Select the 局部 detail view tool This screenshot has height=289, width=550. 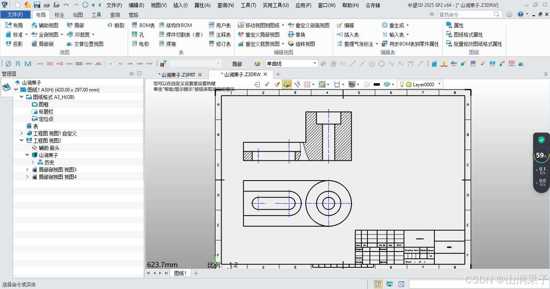tap(75, 25)
